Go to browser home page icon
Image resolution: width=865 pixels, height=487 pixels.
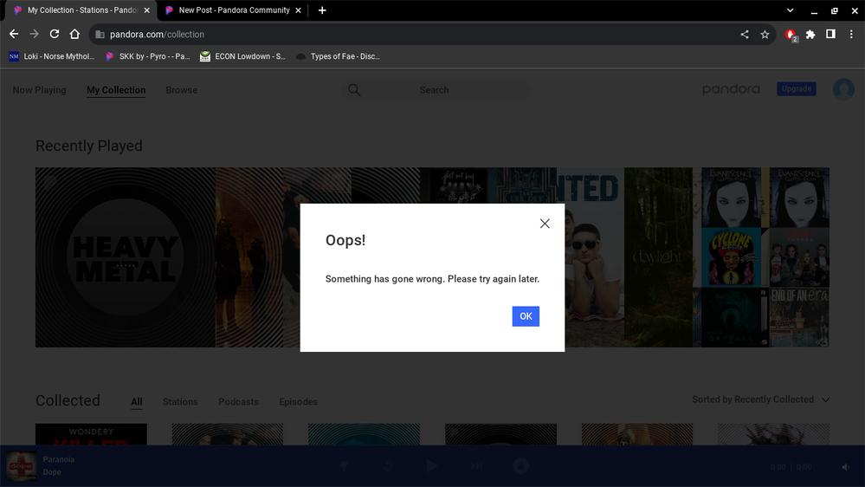point(75,34)
